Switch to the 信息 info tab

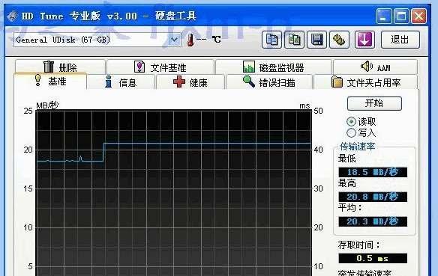[121, 82]
